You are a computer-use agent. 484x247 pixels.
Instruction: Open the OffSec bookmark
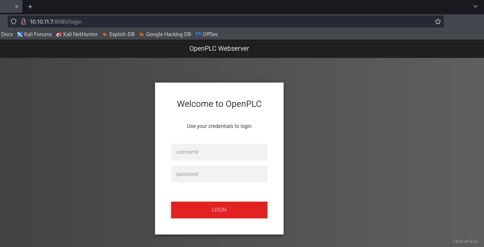point(207,34)
